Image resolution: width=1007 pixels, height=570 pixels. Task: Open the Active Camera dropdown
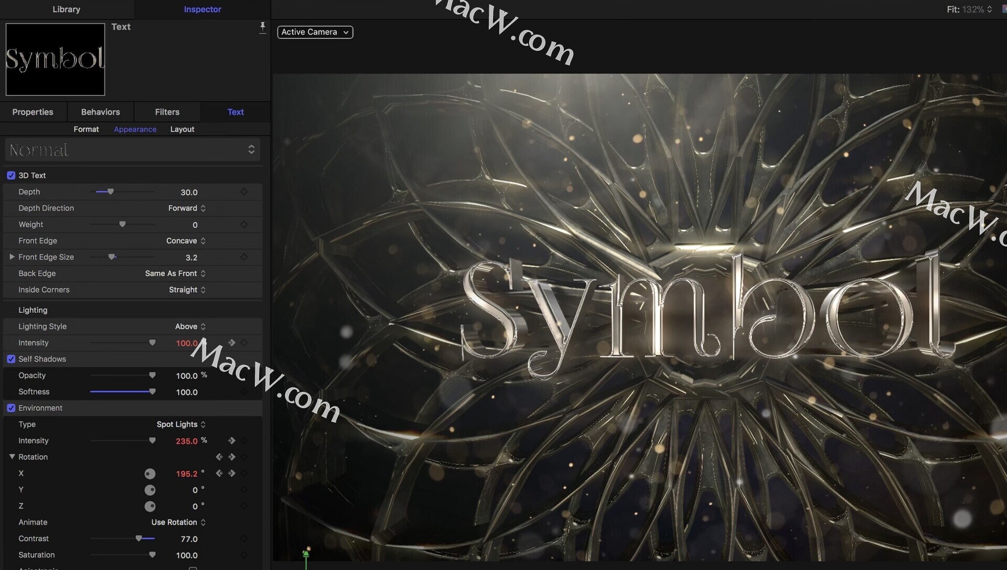(x=315, y=32)
